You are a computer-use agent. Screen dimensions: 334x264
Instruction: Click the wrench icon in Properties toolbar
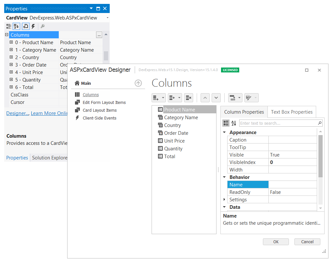[43, 26]
